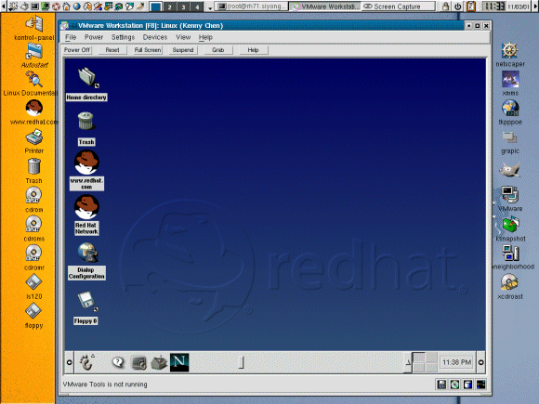Click the Power Off toolbar button
Image resolution: width=539 pixels, height=404 pixels.
click(x=77, y=50)
